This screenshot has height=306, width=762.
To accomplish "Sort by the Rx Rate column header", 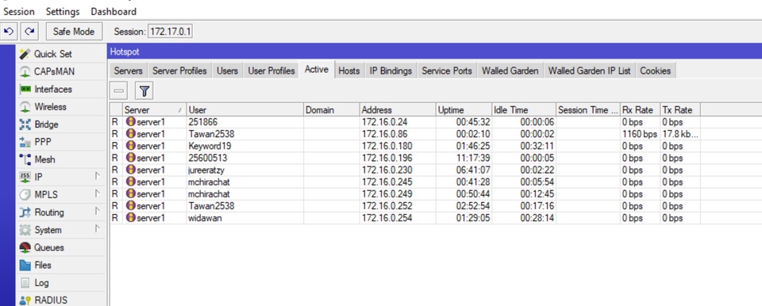I will point(640,110).
